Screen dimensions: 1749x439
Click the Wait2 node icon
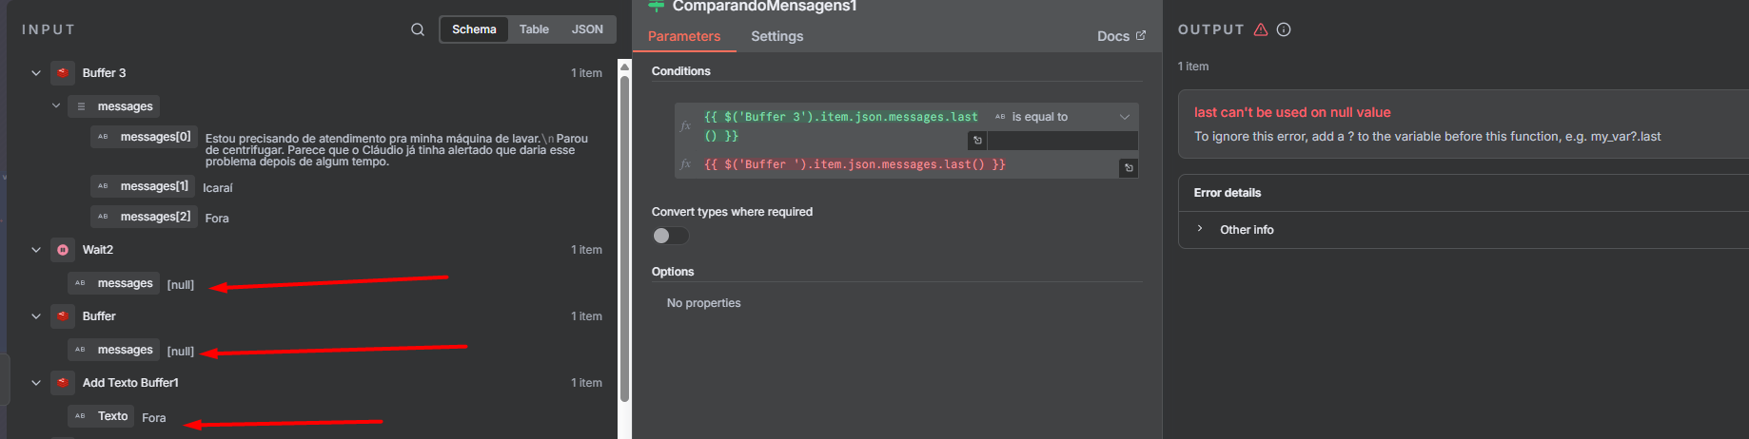click(62, 250)
